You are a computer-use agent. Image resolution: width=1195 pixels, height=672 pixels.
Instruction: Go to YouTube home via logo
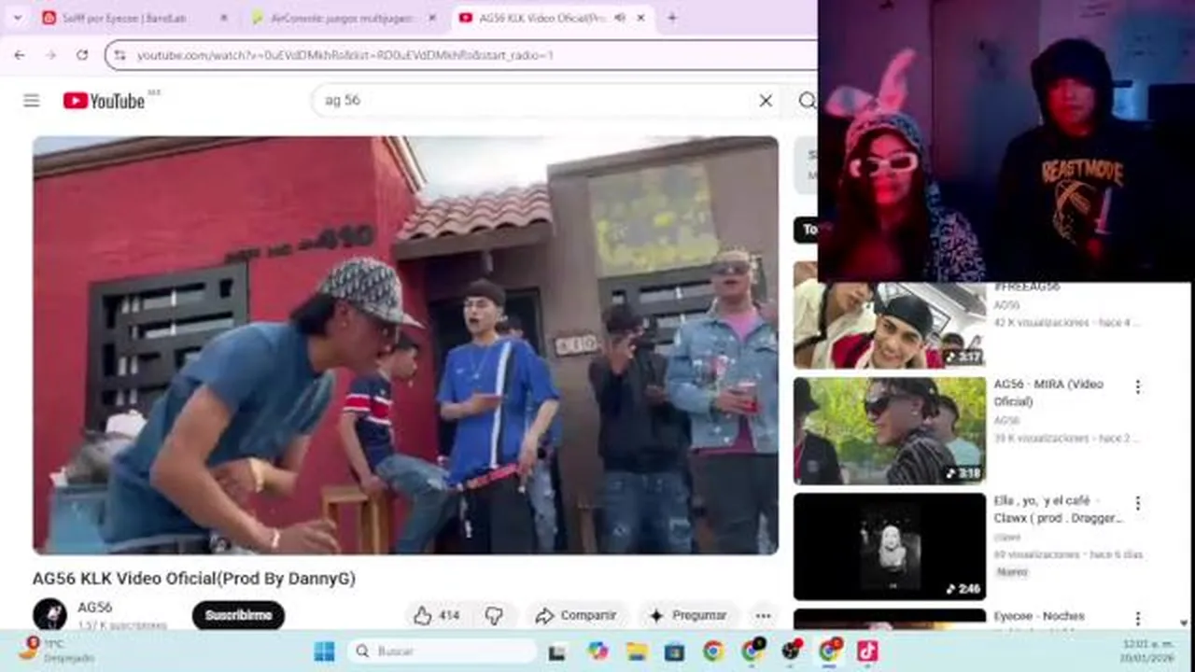click(104, 101)
